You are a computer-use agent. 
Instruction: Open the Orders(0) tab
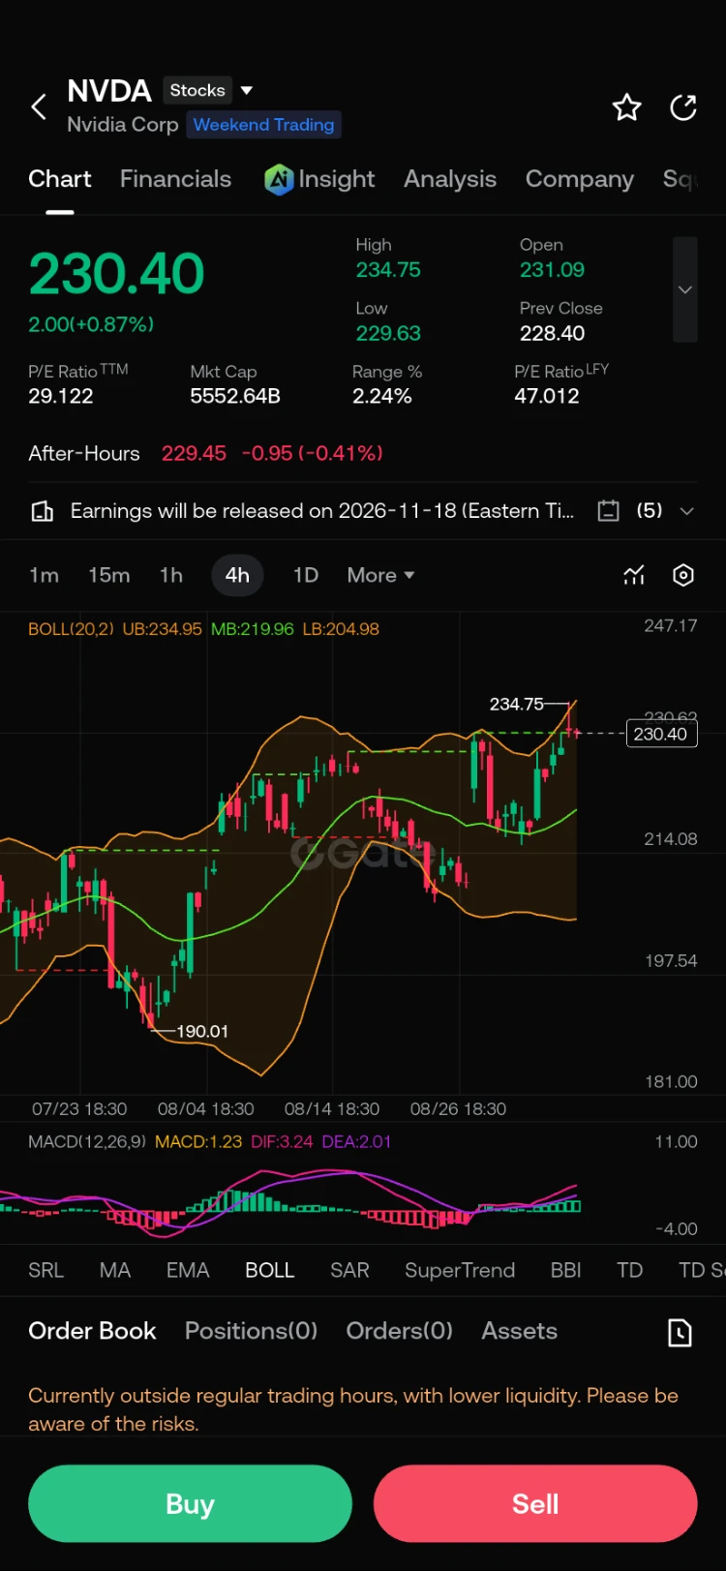click(399, 1331)
